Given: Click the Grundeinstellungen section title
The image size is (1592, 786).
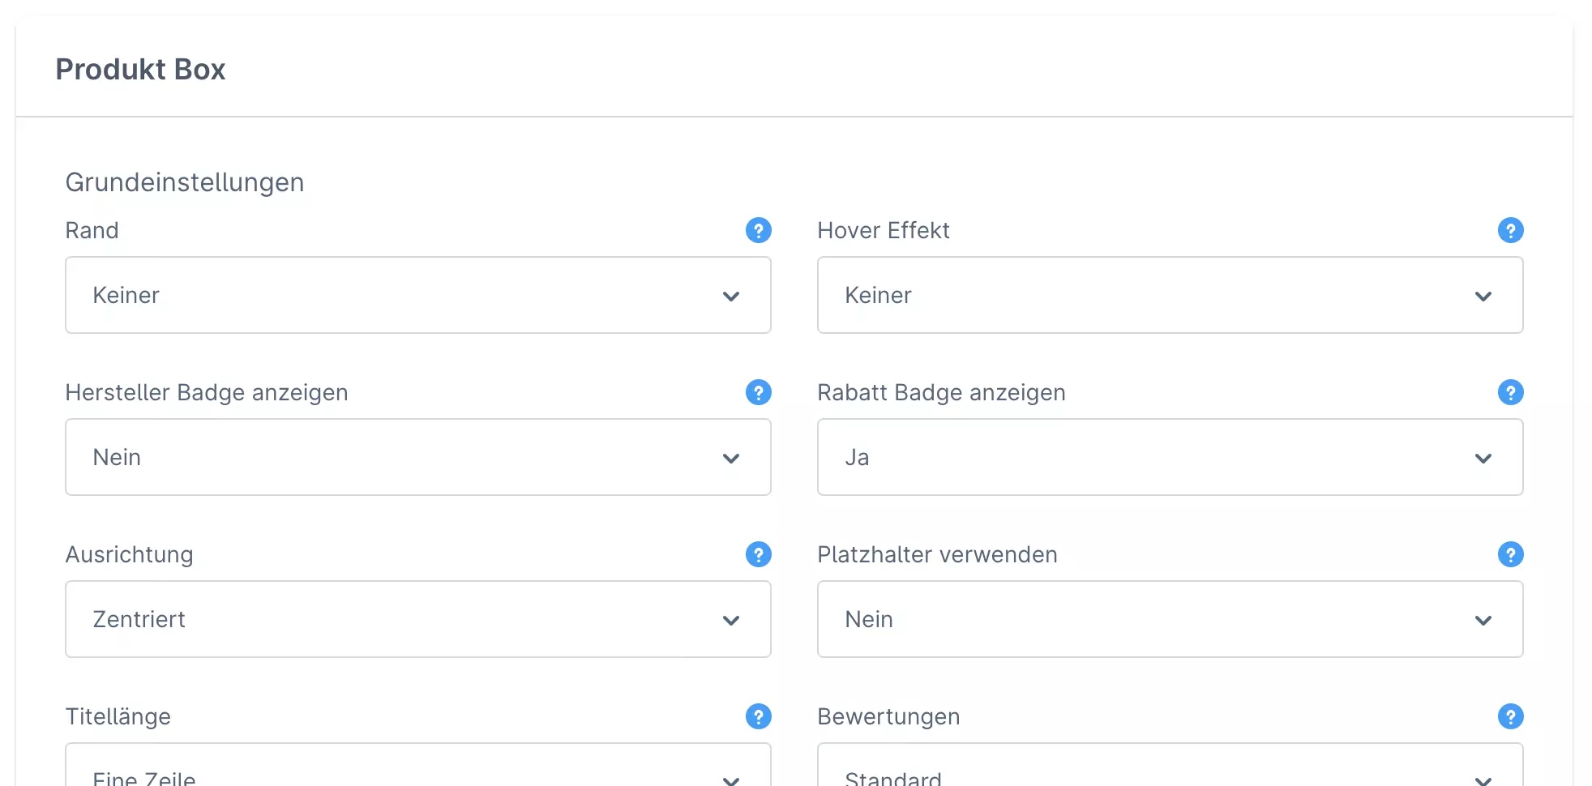Looking at the screenshot, I should point(185,182).
